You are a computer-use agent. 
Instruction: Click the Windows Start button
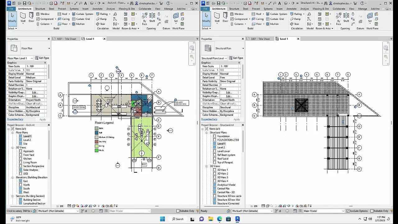tap(162, 219)
